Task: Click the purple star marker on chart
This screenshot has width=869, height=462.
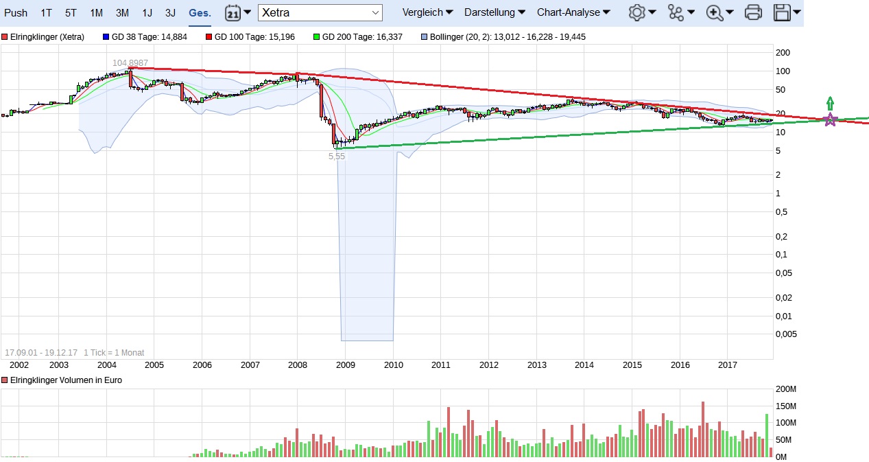Action: point(830,120)
